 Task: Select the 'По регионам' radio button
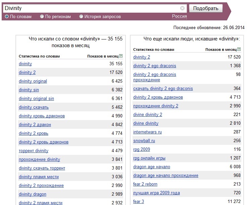tap(42, 16)
